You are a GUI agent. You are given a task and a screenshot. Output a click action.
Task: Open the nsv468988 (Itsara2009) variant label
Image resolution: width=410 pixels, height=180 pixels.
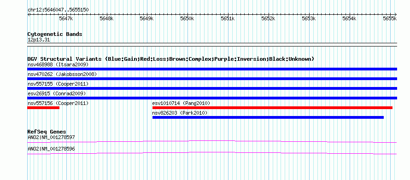coord(58,64)
